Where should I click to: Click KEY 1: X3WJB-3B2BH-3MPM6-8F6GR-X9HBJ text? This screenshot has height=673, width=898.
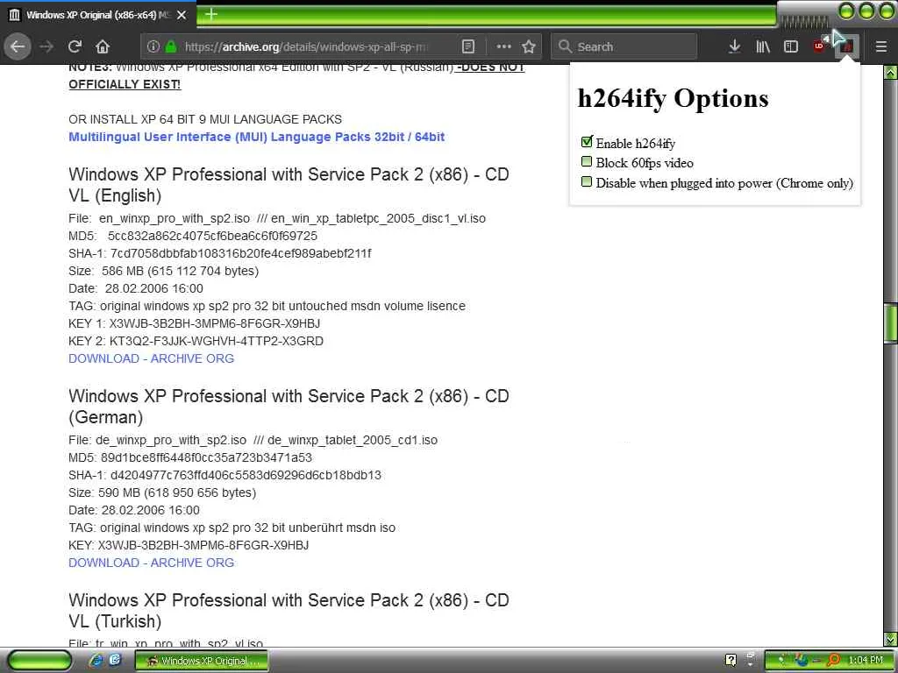click(x=194, y=323)
